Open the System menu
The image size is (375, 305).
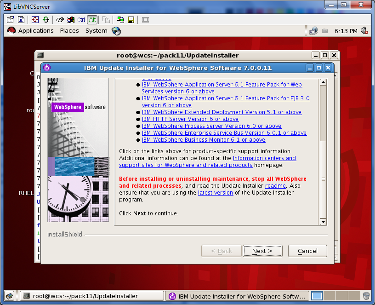(x=97, y=31)
